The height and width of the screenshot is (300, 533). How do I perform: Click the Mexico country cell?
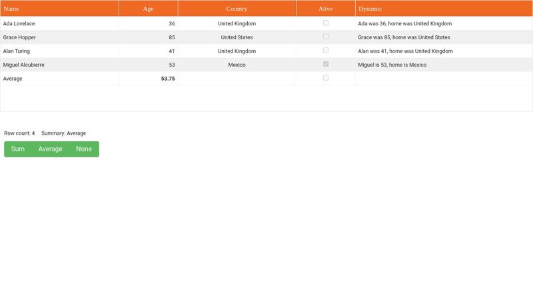click(x=237, y=65)
